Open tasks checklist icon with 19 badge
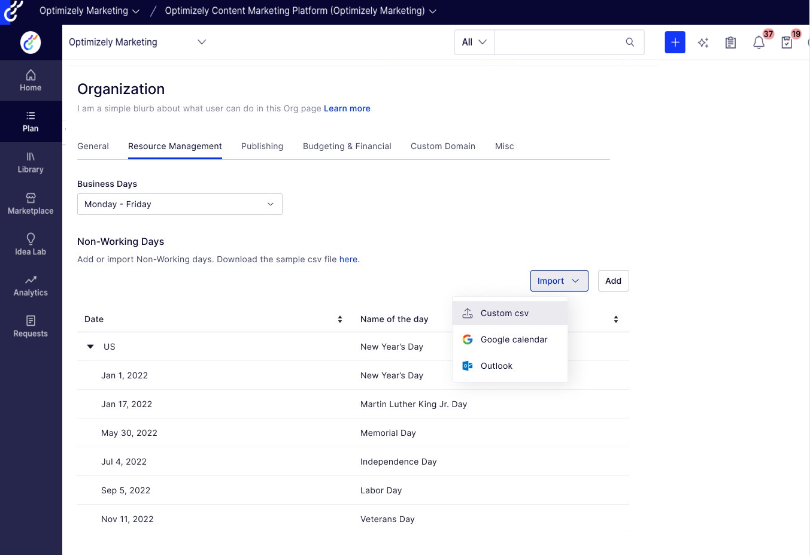Viewport: 810px width, 555px height. (x=787, y=43)
